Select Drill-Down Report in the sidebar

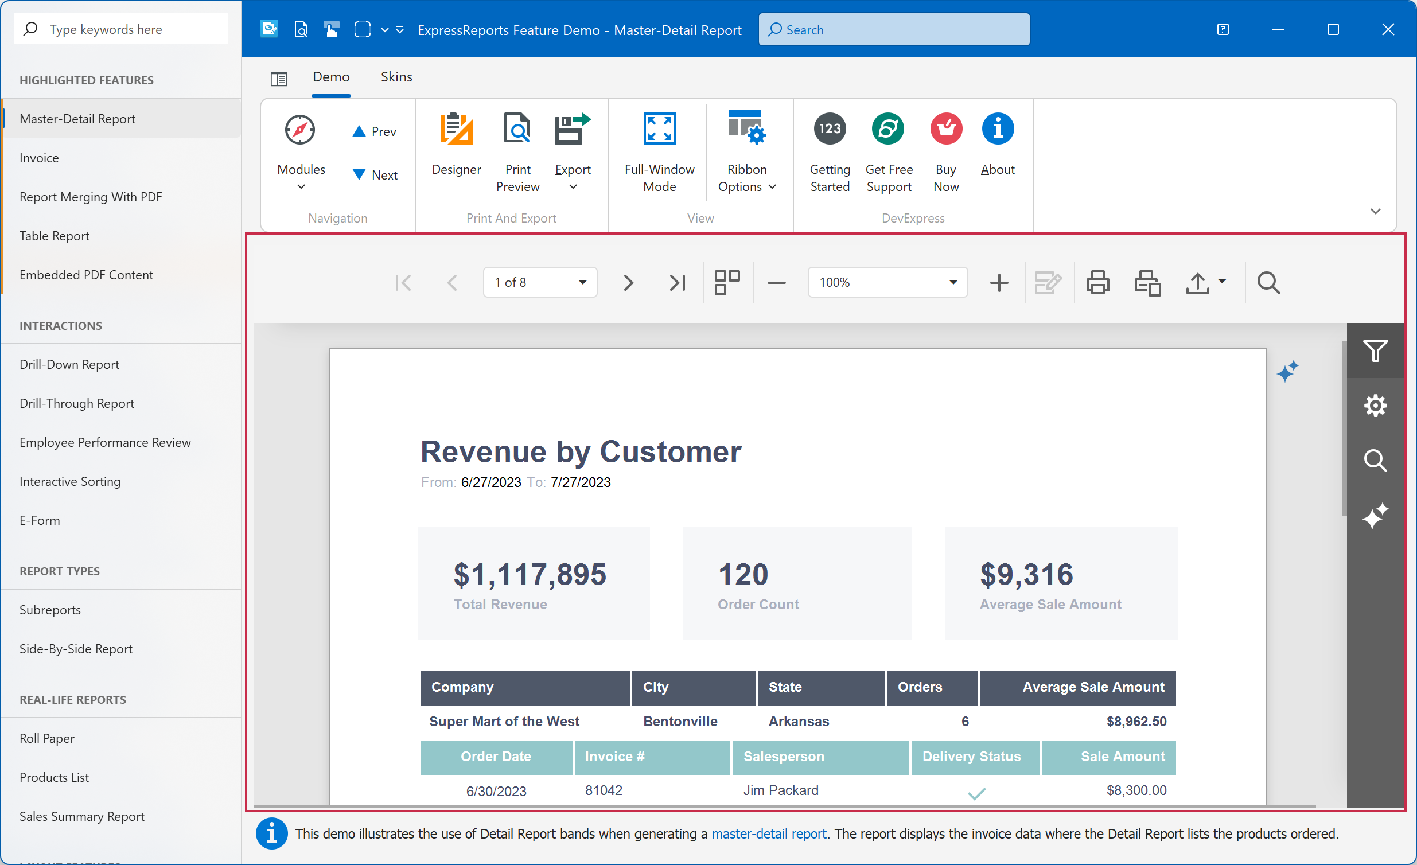pos(69,364)
